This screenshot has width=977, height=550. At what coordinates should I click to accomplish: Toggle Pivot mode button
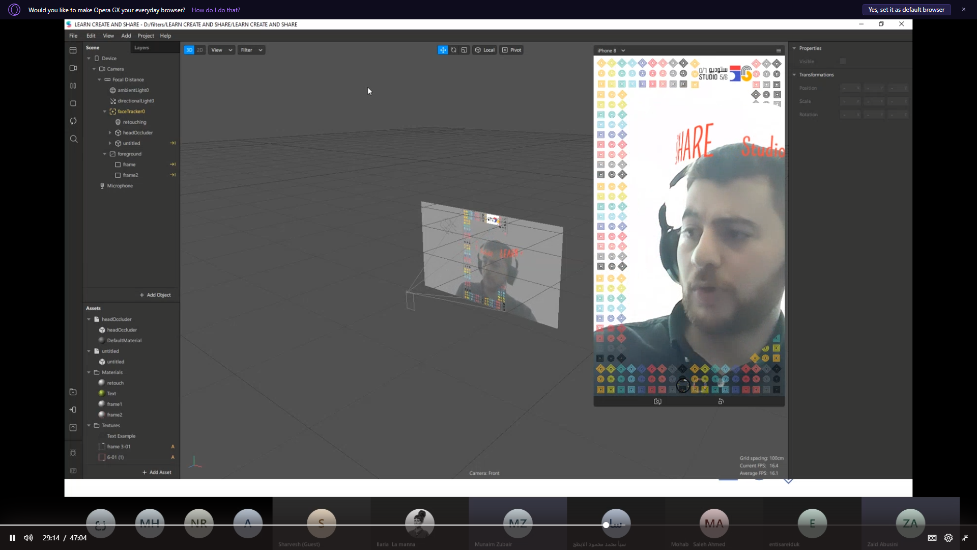click(x=511, y=50)
